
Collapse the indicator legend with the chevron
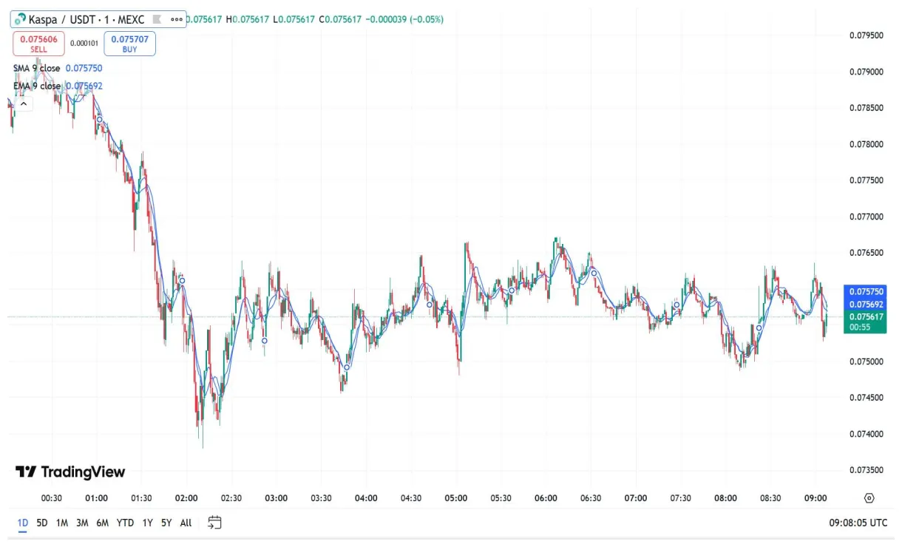tap(22, 103)
